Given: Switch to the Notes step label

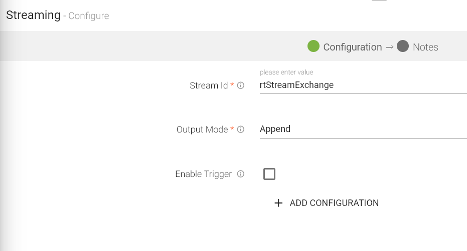Looking at the screenshot, I should point(425,47).
